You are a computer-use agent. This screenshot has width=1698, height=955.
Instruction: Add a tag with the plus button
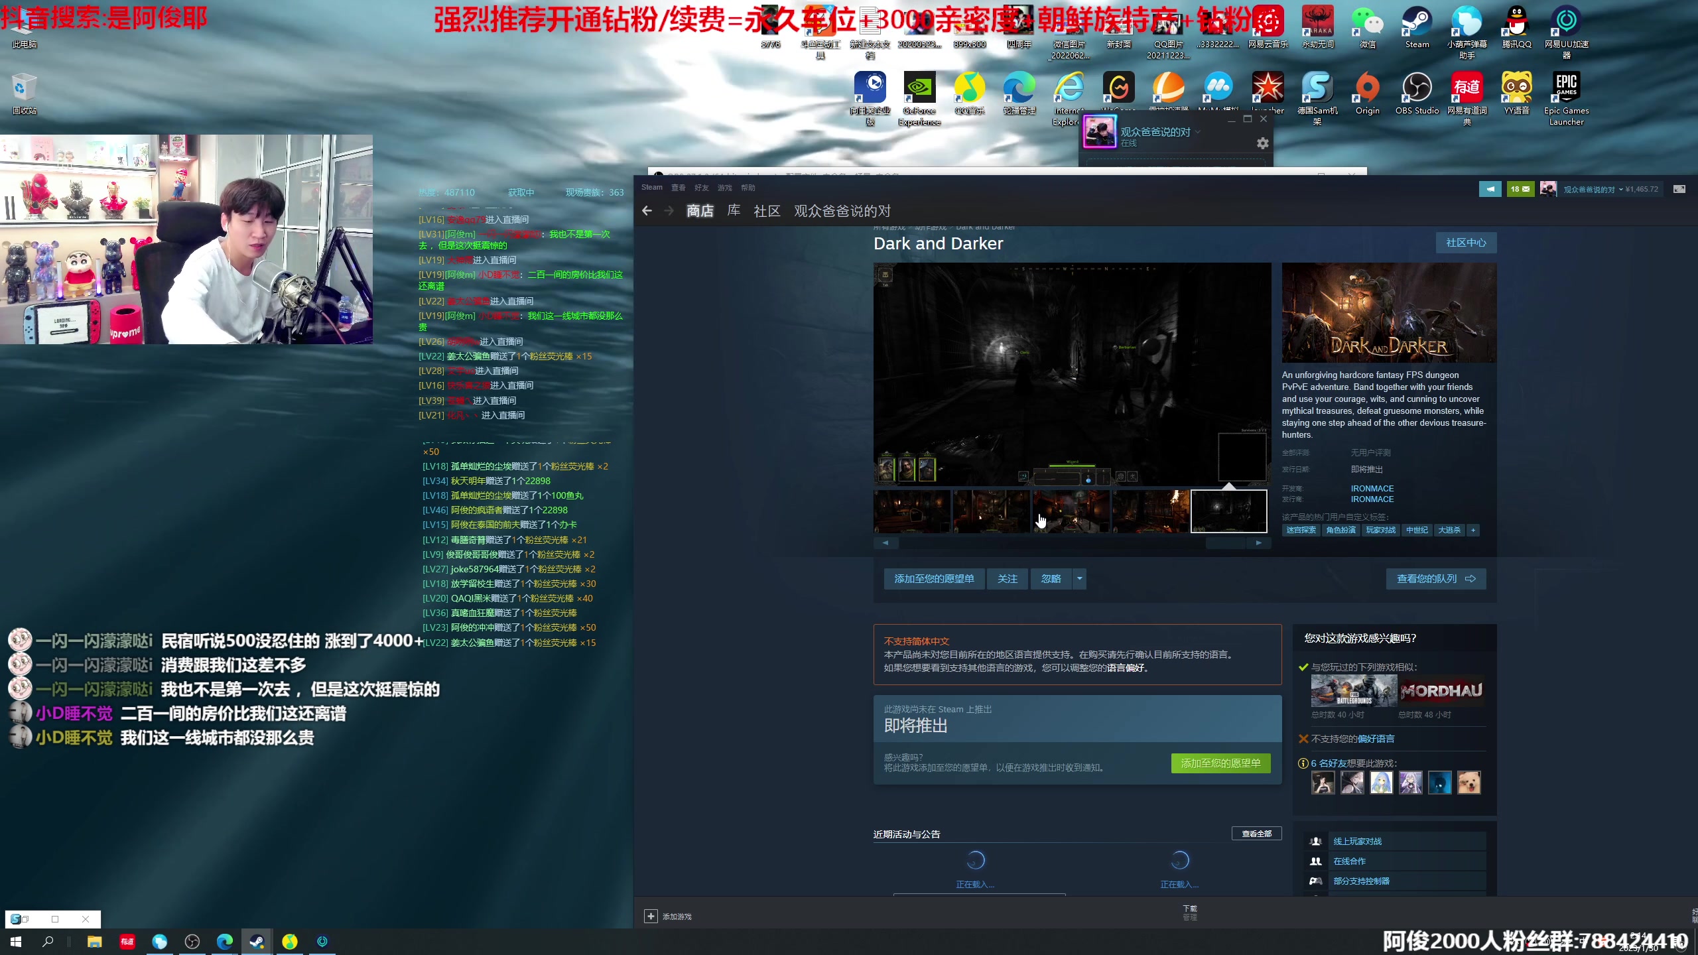click(1473, 531)
